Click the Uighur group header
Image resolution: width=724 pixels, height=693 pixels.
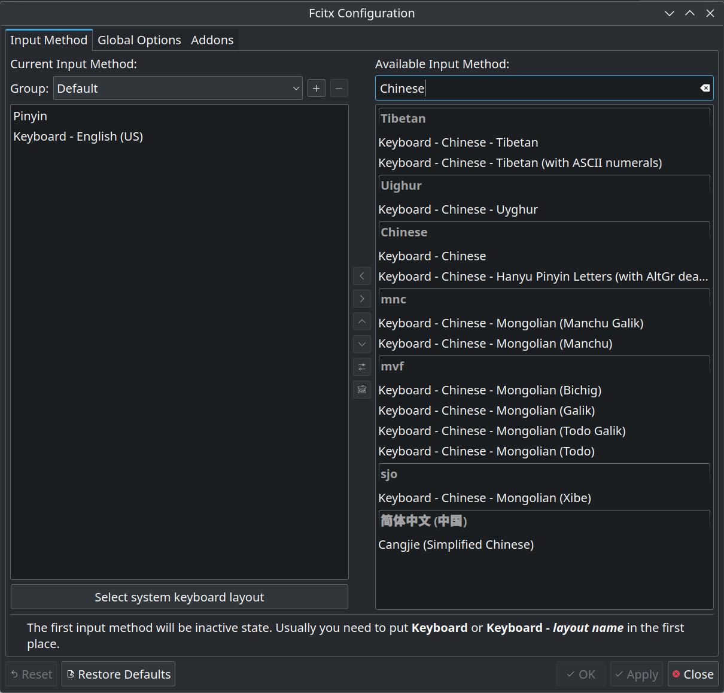point(544,186)
